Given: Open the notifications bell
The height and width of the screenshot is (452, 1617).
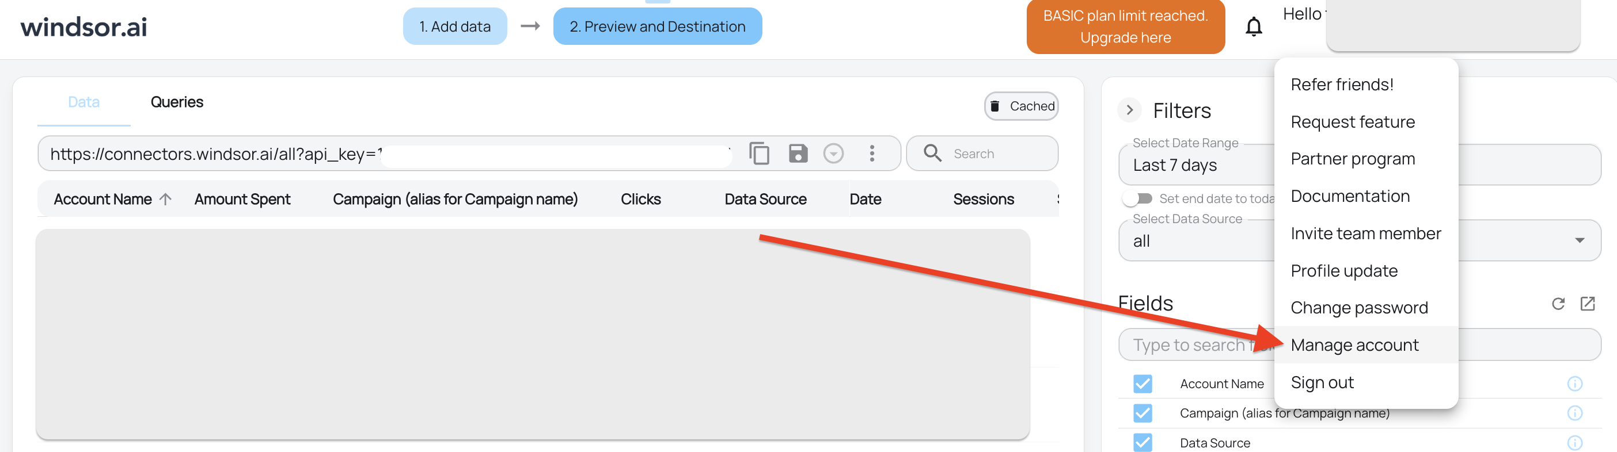Looking at the screenshot, I should point(1253,27).
